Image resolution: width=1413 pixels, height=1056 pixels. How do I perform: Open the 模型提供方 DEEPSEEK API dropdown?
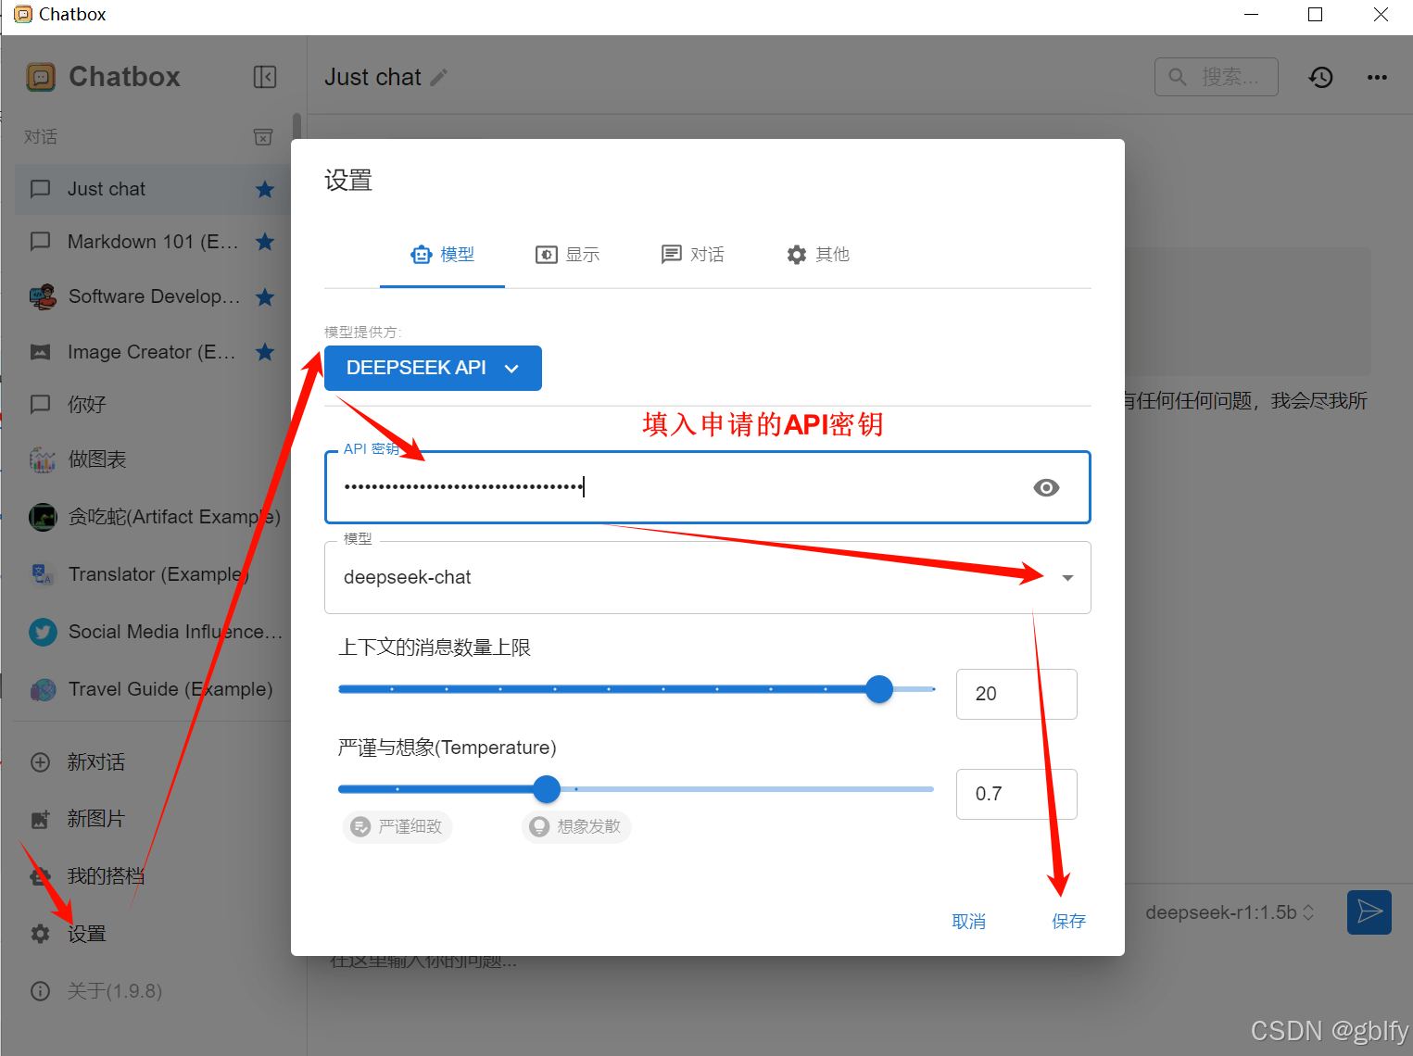[433, 368]
